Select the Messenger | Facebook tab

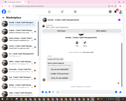15,2
